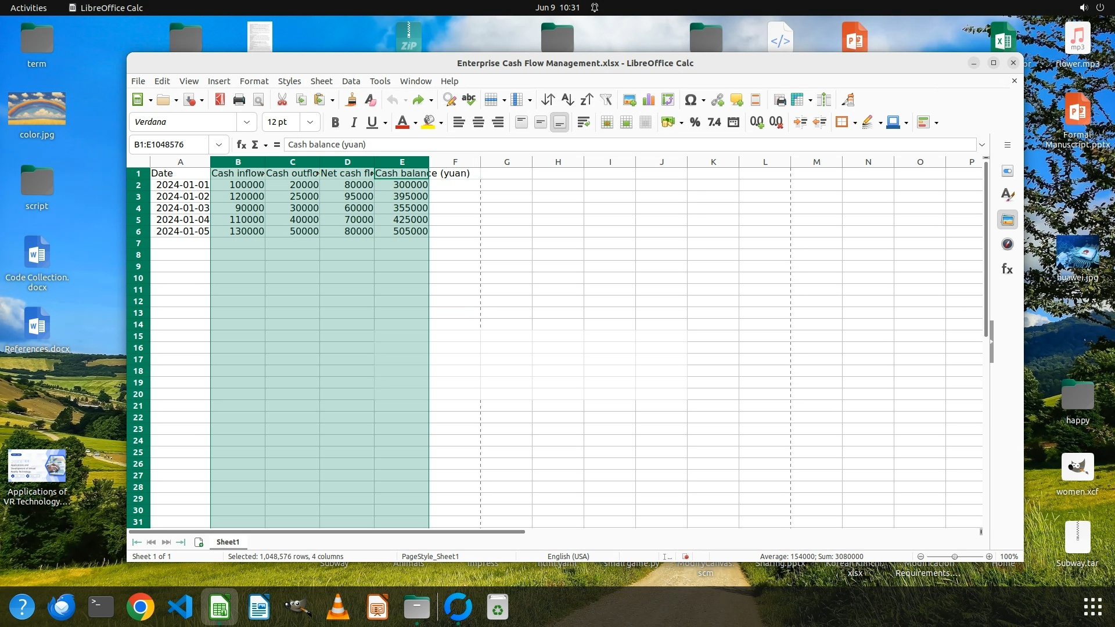Insert a special character with Omega icon
Screen dimensions: 1115x627
690,100
